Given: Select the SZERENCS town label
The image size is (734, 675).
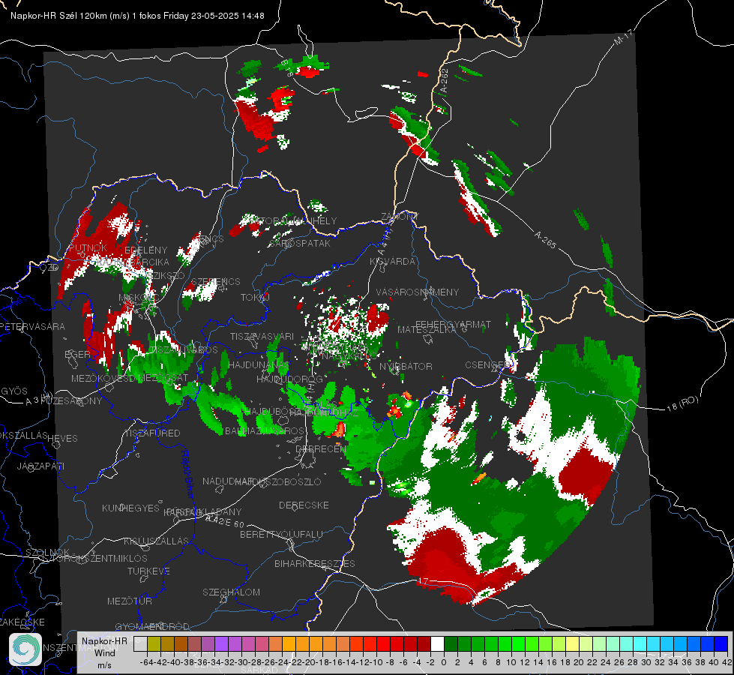Looking at the screenshot, I should click(x=216, y=281).
